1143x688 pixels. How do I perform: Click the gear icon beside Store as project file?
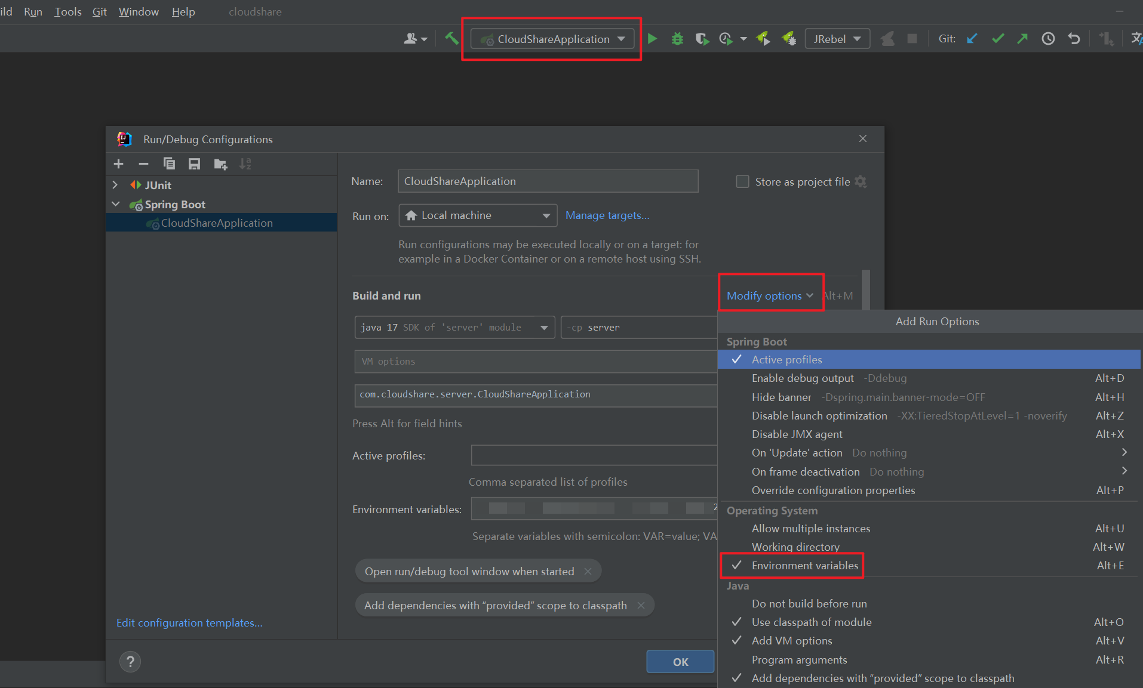(x=861, y=181)
